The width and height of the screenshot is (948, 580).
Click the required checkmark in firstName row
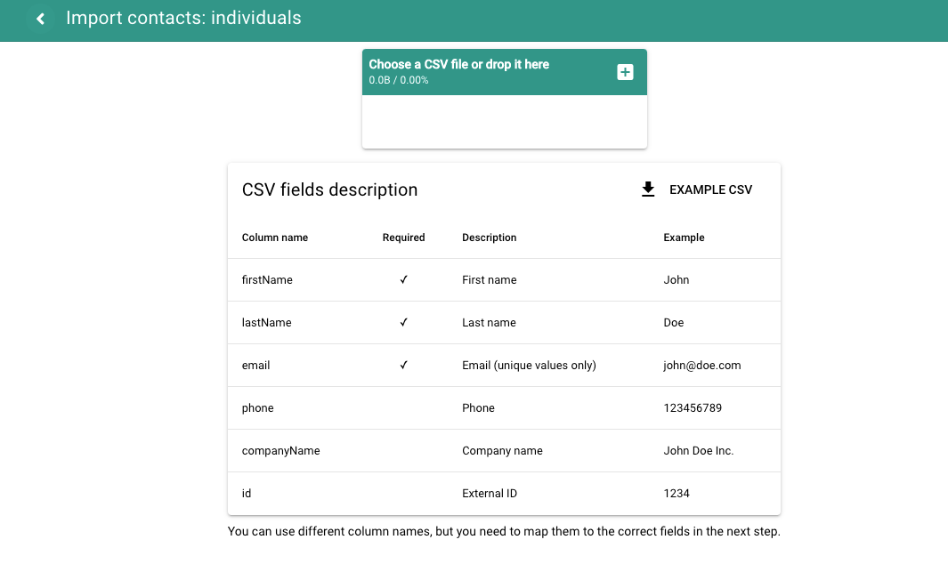tap(403, 279)
